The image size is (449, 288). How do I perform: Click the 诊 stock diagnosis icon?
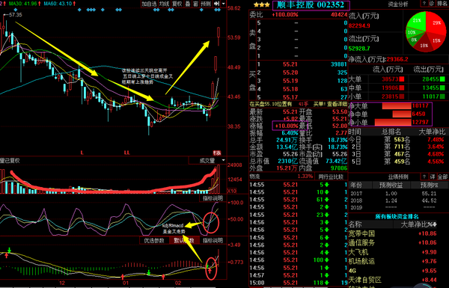pyautogui.click(x=432, y=4)
